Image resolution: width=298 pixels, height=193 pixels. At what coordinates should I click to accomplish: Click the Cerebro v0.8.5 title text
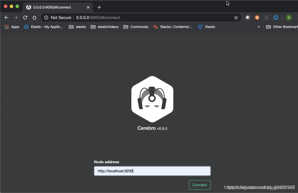click(152, 128)
